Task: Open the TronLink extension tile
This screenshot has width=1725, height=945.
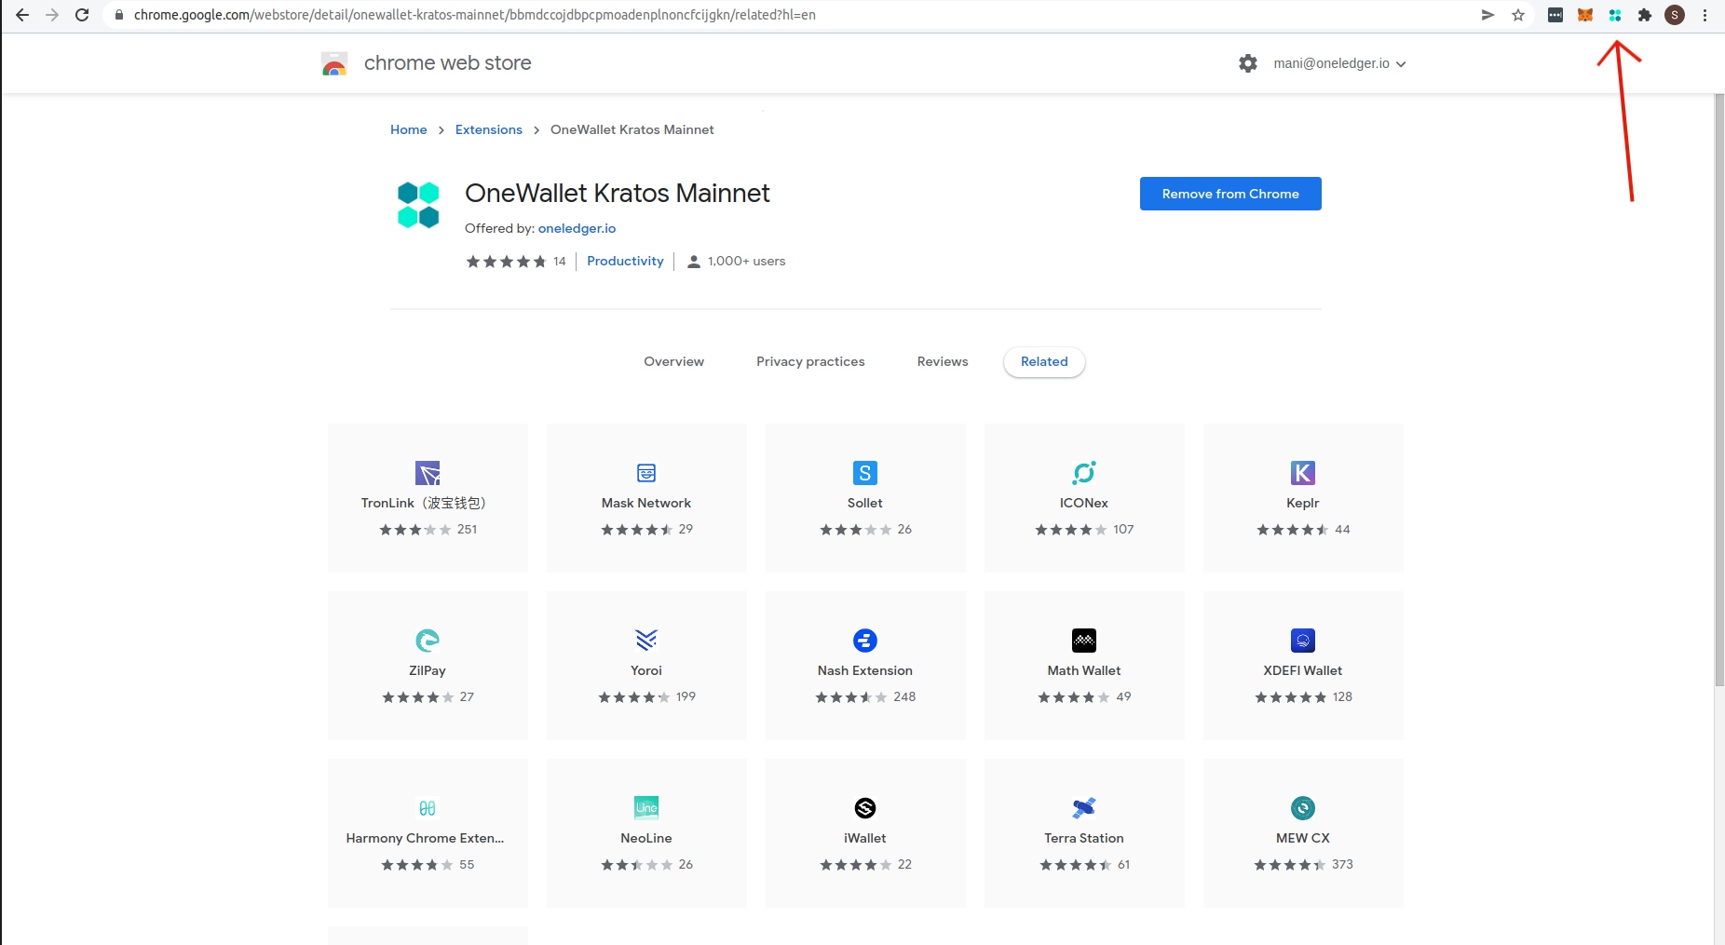Action: [x=428, y=497]
